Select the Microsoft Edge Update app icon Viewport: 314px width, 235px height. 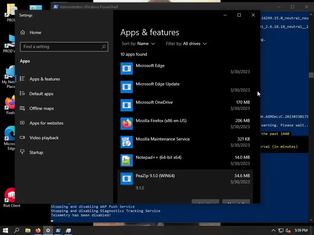click(127, 87)
